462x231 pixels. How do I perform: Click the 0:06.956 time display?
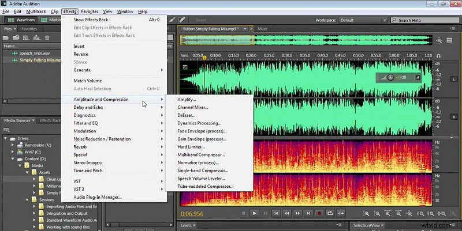click(192, 214)
